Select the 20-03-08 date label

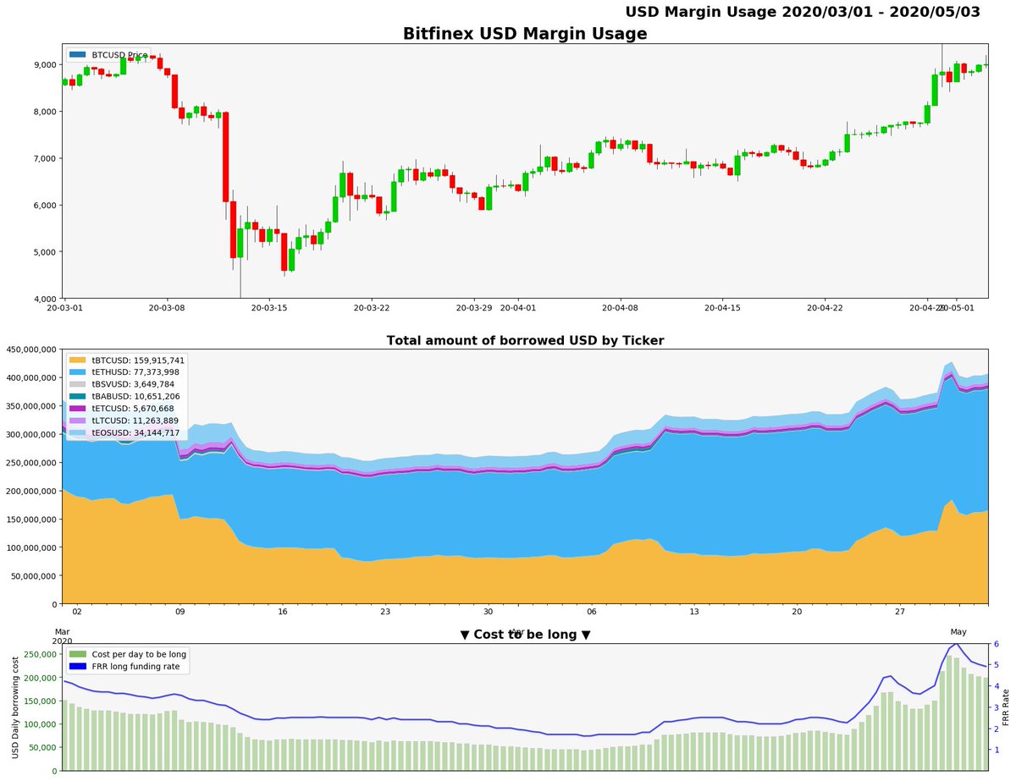click(167, 309)
